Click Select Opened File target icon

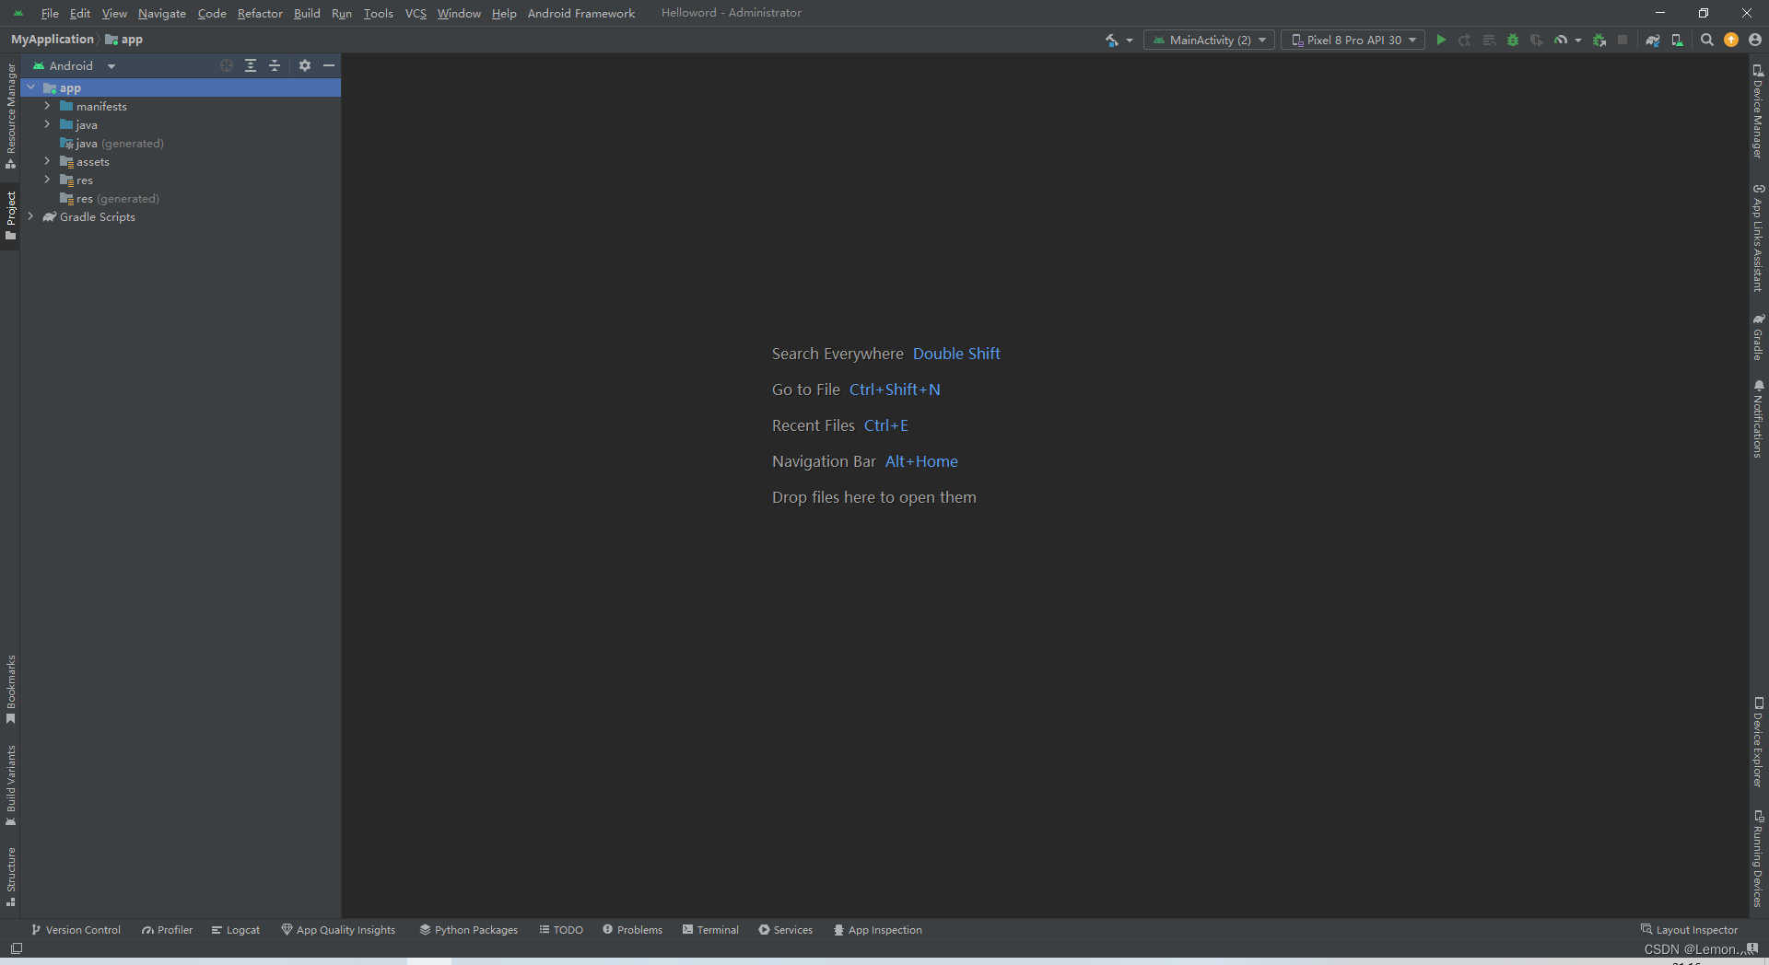(x=227, y=65)
